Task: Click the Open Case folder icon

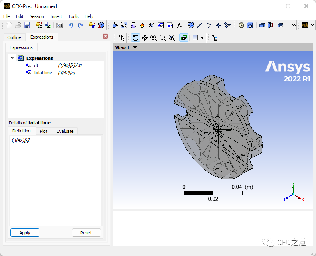Action: click(18, 26)
